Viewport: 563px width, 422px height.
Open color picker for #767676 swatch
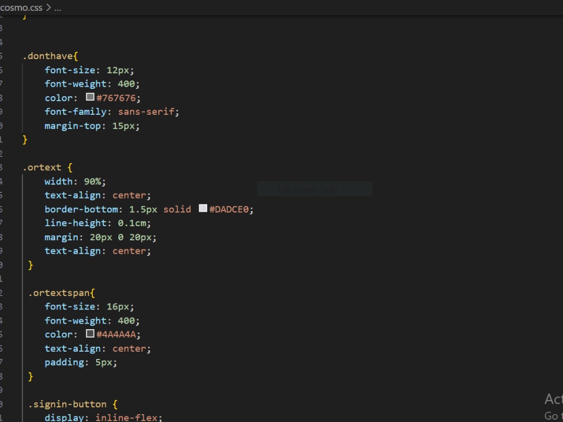tap(90, 97)
